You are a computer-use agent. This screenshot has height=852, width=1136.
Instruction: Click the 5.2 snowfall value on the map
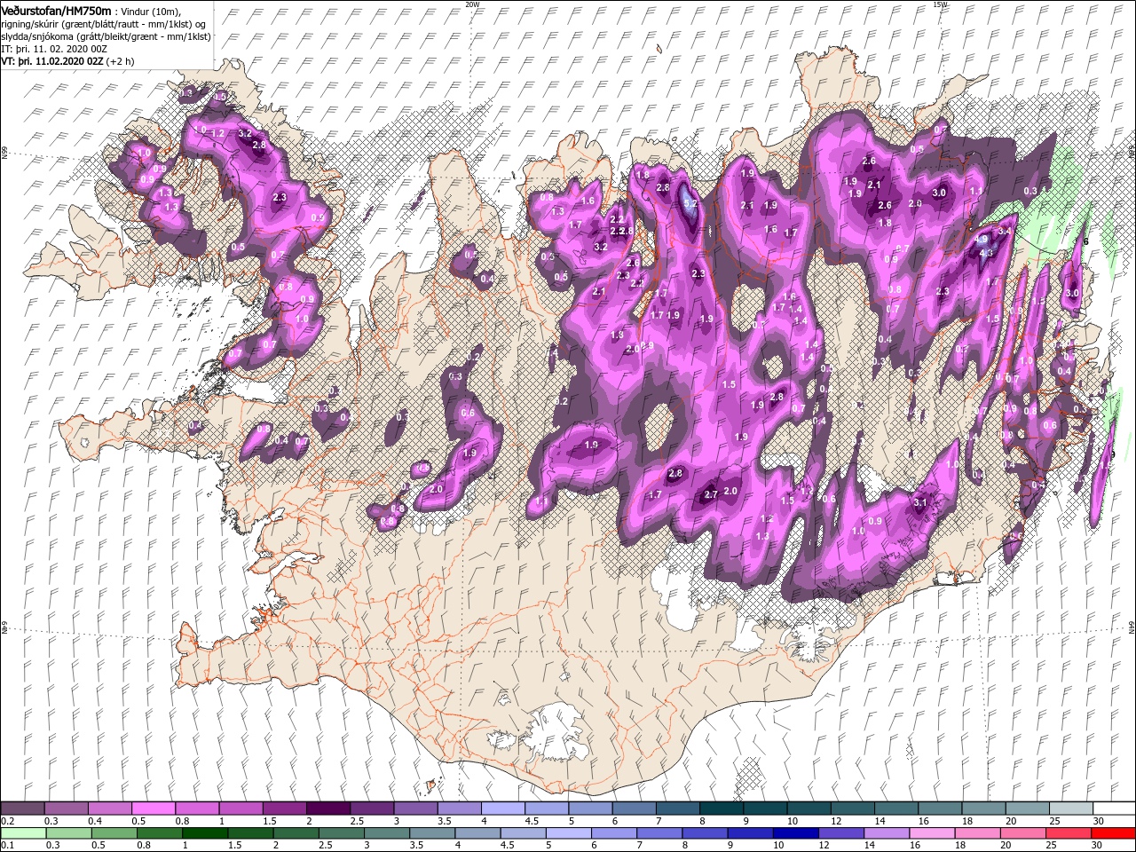(x=691, y=204)
